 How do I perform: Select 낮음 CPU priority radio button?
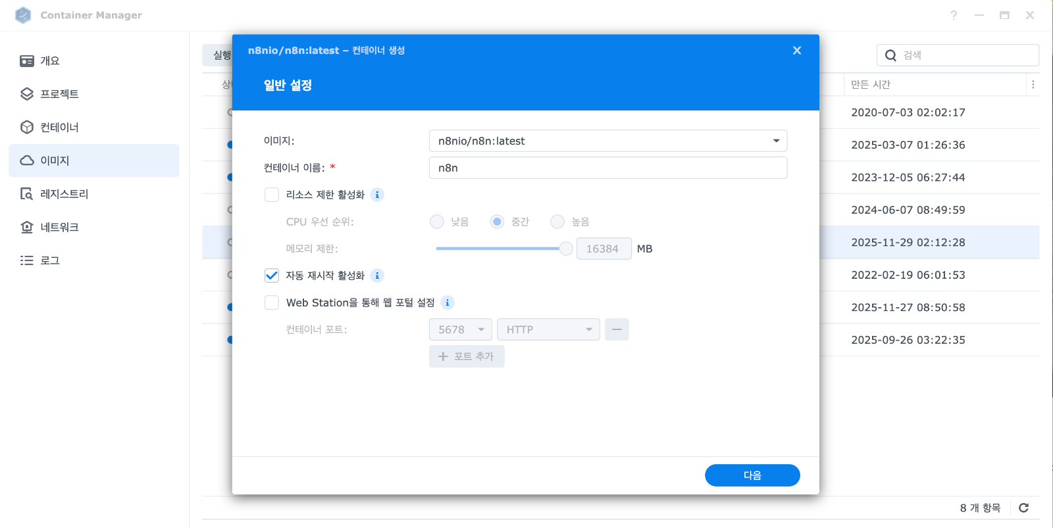437,222
